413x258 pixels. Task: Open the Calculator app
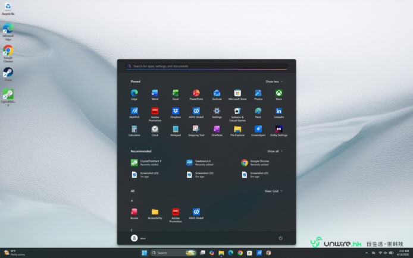tap(134, 131)
